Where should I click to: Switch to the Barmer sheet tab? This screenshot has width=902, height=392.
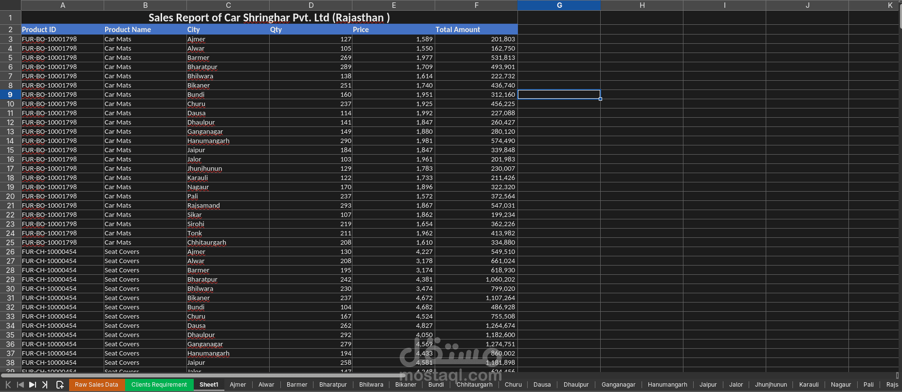(x=297, y=385)
